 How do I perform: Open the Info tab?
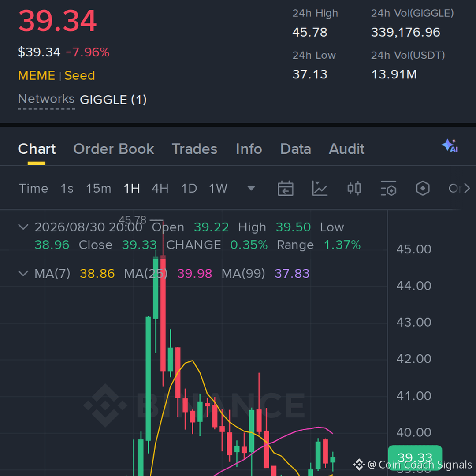point(249,149)
